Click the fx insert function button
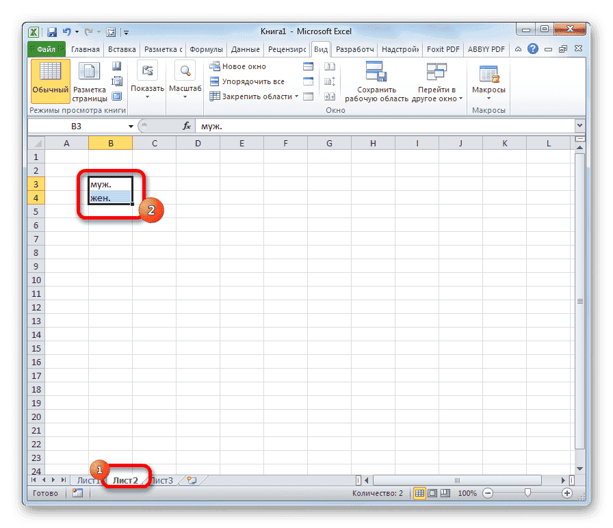Image resolution: width=613 pixels, height=528 pixels. pyautogui.click(x=186, y=126)
